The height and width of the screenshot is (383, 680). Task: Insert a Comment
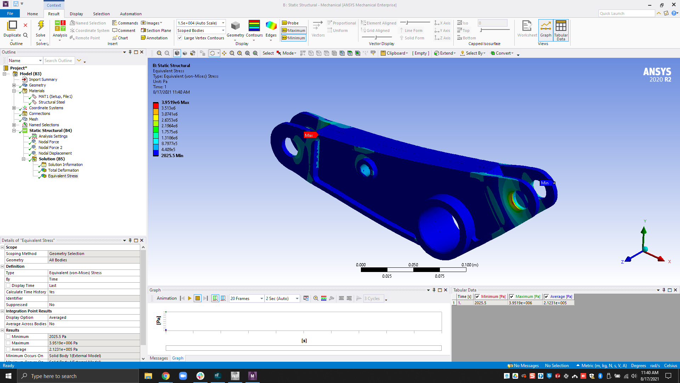[x=124, y=30]
